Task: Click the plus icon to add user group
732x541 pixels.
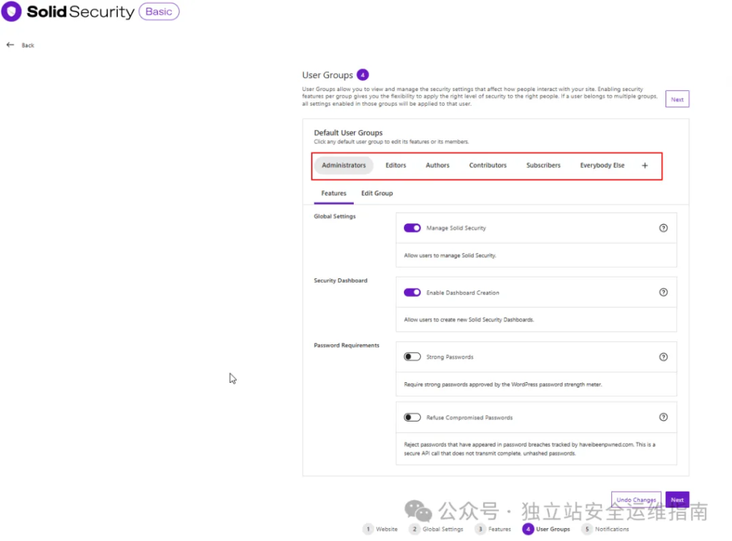Action: (645, 165)
